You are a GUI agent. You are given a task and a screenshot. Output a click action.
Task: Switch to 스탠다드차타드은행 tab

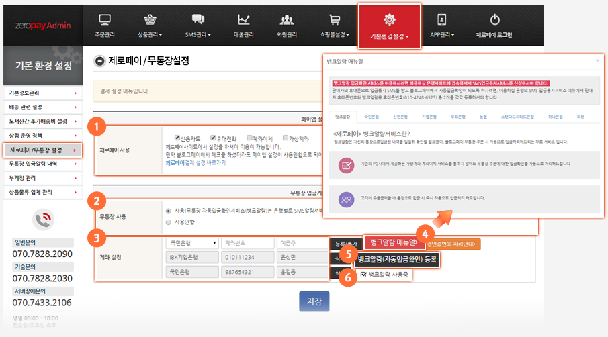[x=517, y=117]
